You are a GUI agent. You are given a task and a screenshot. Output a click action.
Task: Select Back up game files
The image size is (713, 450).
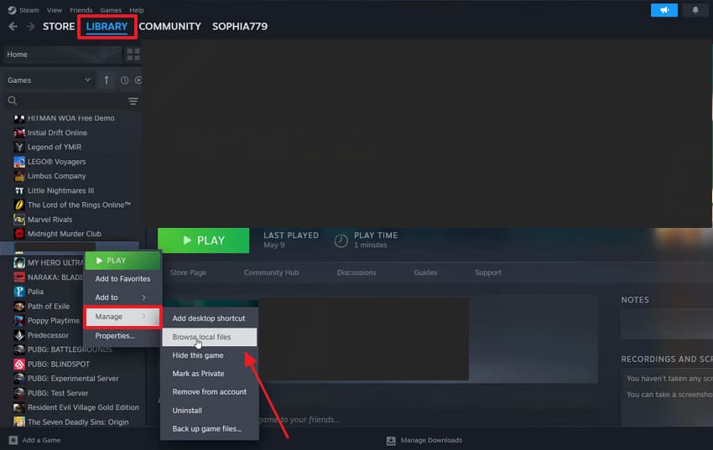[x=209, y=429]
